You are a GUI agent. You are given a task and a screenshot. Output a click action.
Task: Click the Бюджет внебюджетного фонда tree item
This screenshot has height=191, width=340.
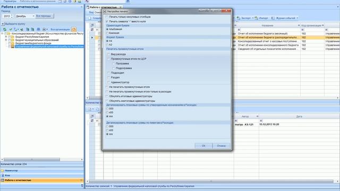(x=33, y=44)
